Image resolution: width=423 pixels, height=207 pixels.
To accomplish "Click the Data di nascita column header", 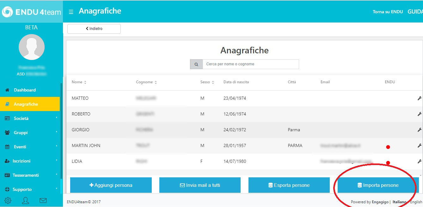I will (236, 82).
